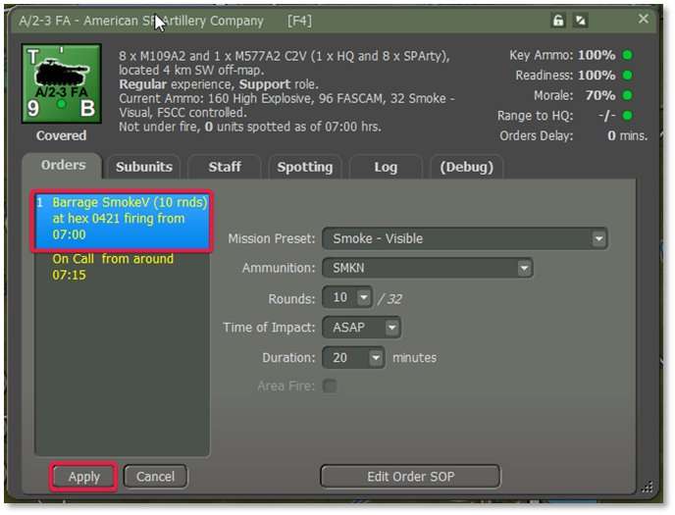
Task: Click the Edit Order SOP button
Action: 410,477
